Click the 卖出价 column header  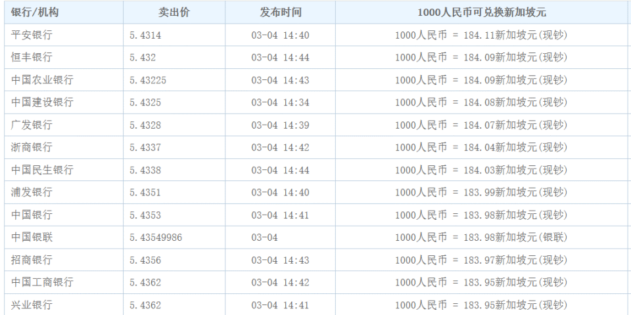(174, 12)
